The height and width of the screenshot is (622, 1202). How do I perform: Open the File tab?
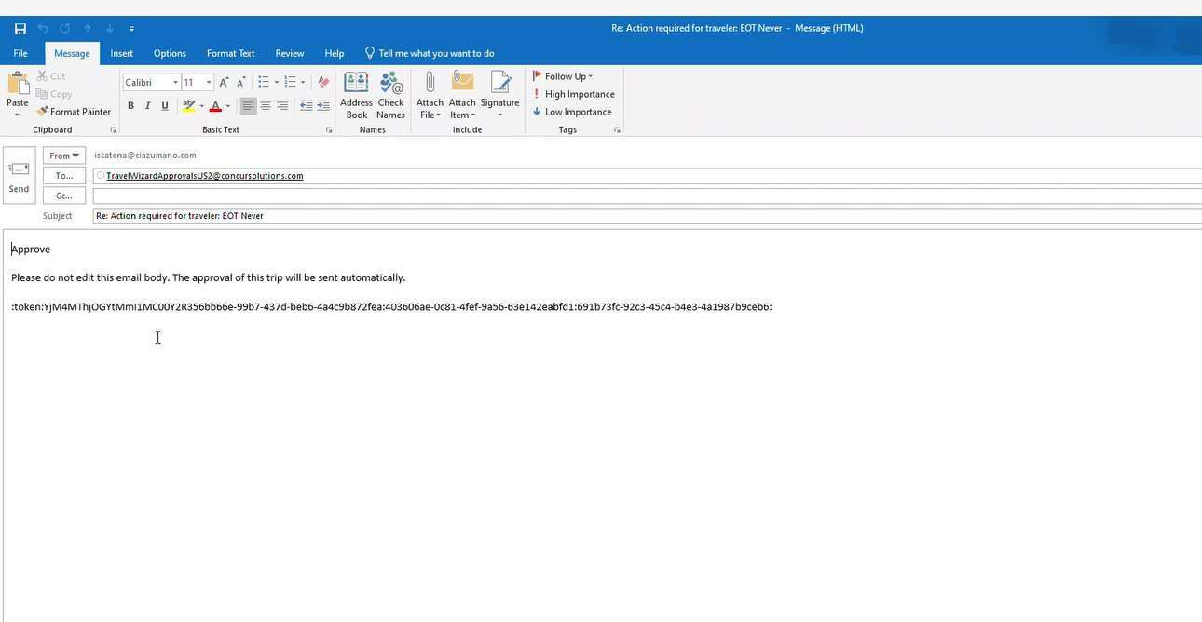(20, 53)
